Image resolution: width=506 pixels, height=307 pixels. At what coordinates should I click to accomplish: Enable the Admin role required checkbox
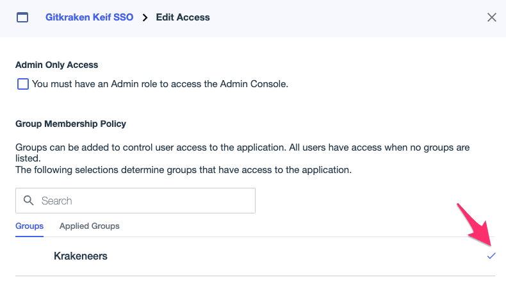coord(23,84)
